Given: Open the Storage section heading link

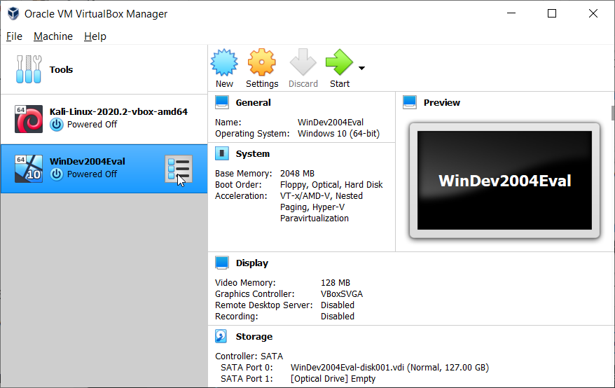Looking at the screenshot, I should [254, 337].
